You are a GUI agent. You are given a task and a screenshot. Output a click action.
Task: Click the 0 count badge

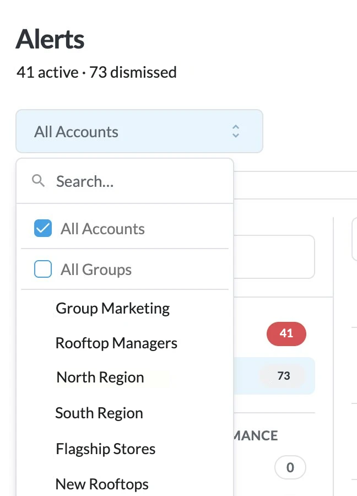(x=290, y=467)
